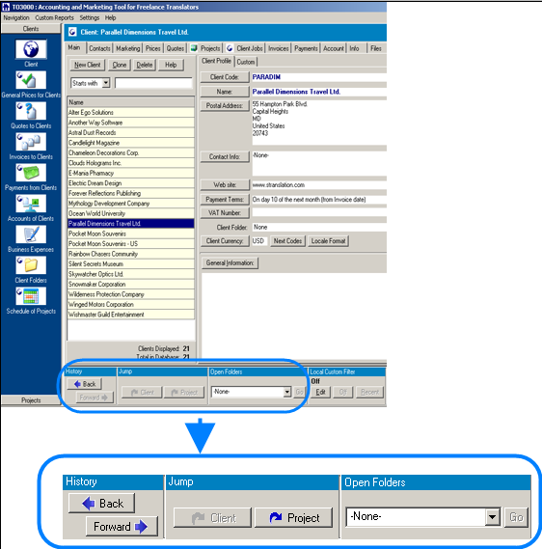Open Client Folders icon

31,265
